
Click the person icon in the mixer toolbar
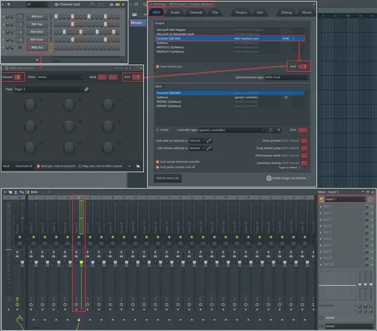(16, 192)
